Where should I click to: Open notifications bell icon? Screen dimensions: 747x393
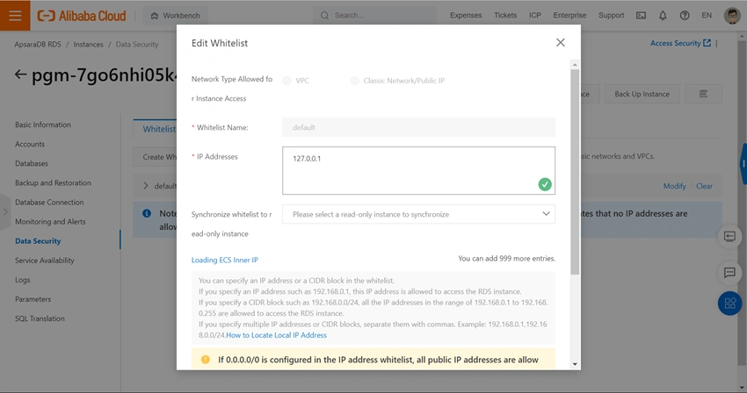click(x=663, y=16)
